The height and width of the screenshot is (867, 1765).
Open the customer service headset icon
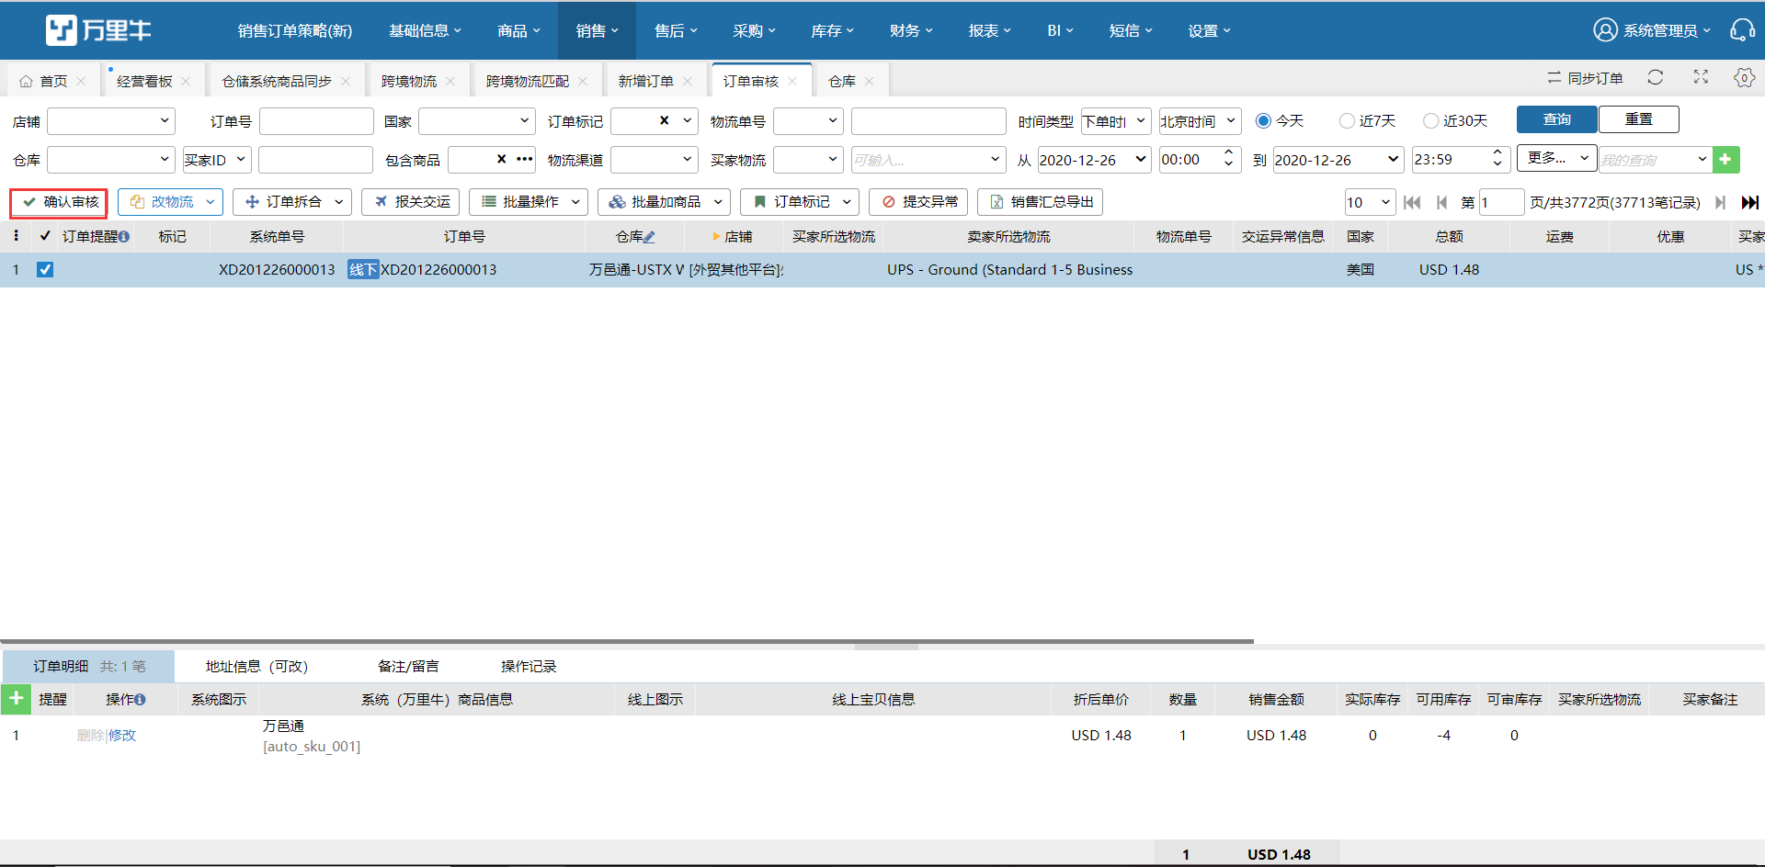[x=1742, y=30]
